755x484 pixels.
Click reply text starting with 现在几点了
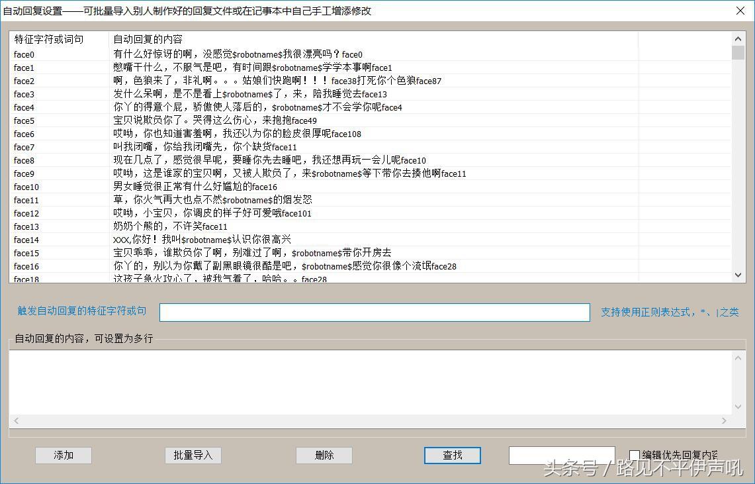click(x=270, y=160)
